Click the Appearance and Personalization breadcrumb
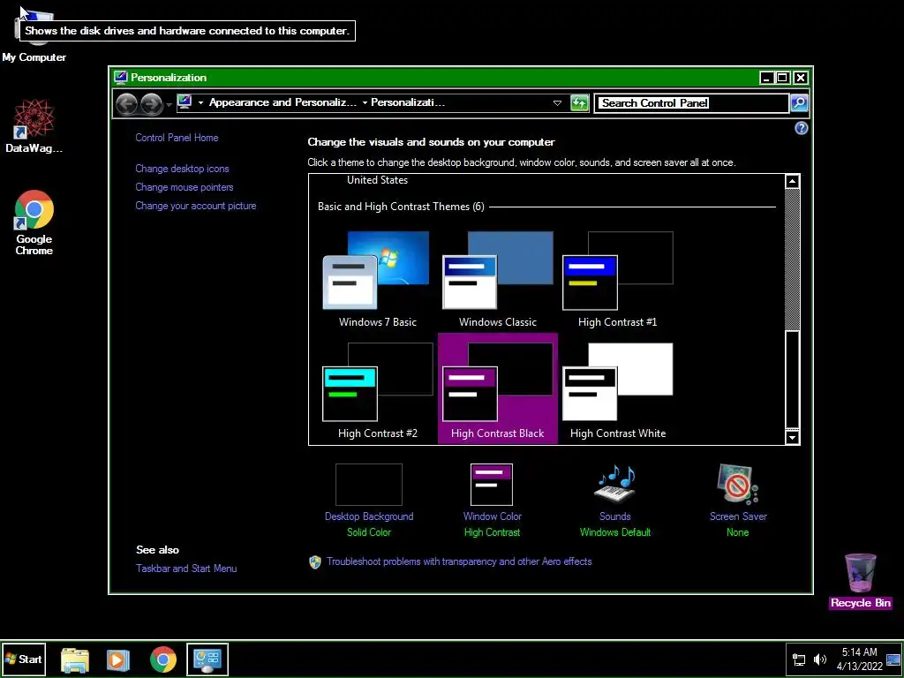Viewport: 904px width, 678px height. (283, 102)
